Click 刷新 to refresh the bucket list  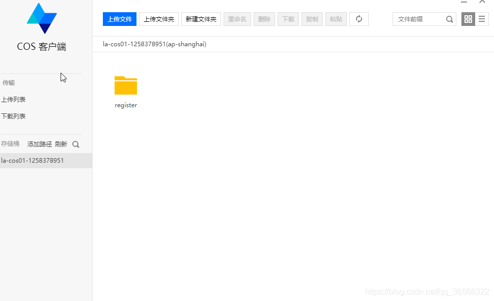61,144
